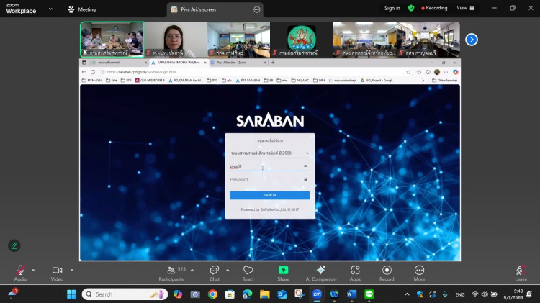540x303 pixels.
Task: Show next participant thumbnails with arrow
Action: [472, 40]
